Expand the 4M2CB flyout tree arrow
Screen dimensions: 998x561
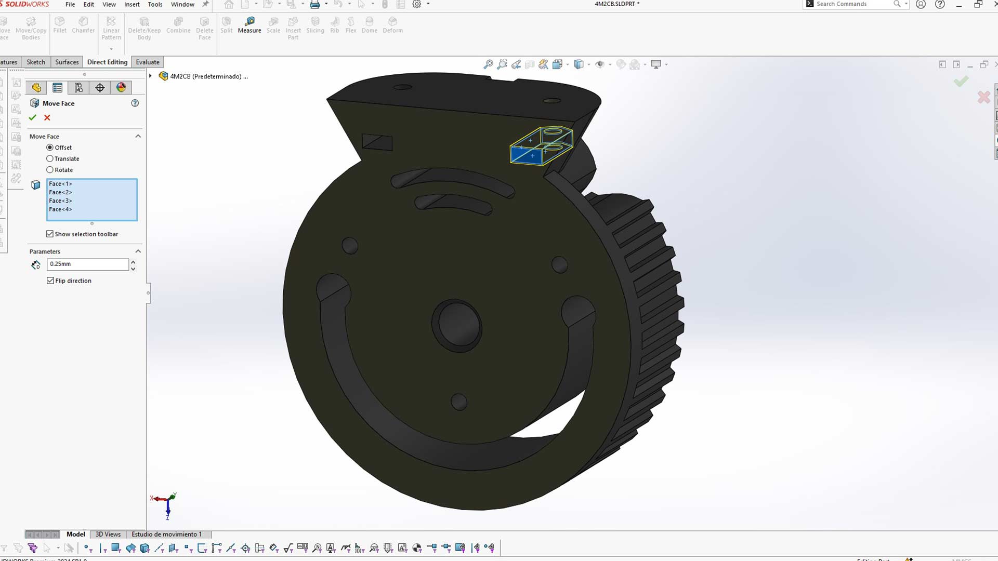coord(151,76)
